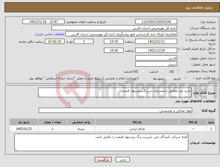Click the تاریخ نیاز column header

[x=24, y=122]
